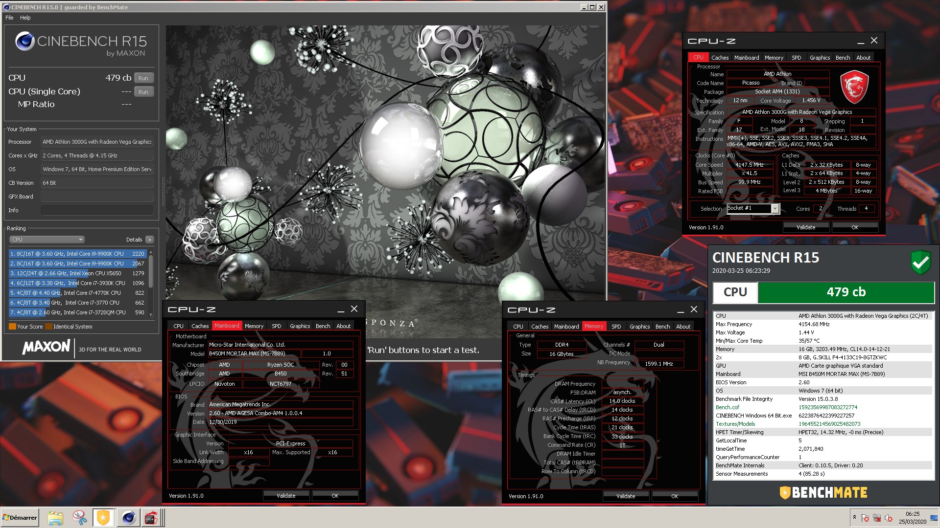Open volume speaker tray icon

[x=889, y=518]
